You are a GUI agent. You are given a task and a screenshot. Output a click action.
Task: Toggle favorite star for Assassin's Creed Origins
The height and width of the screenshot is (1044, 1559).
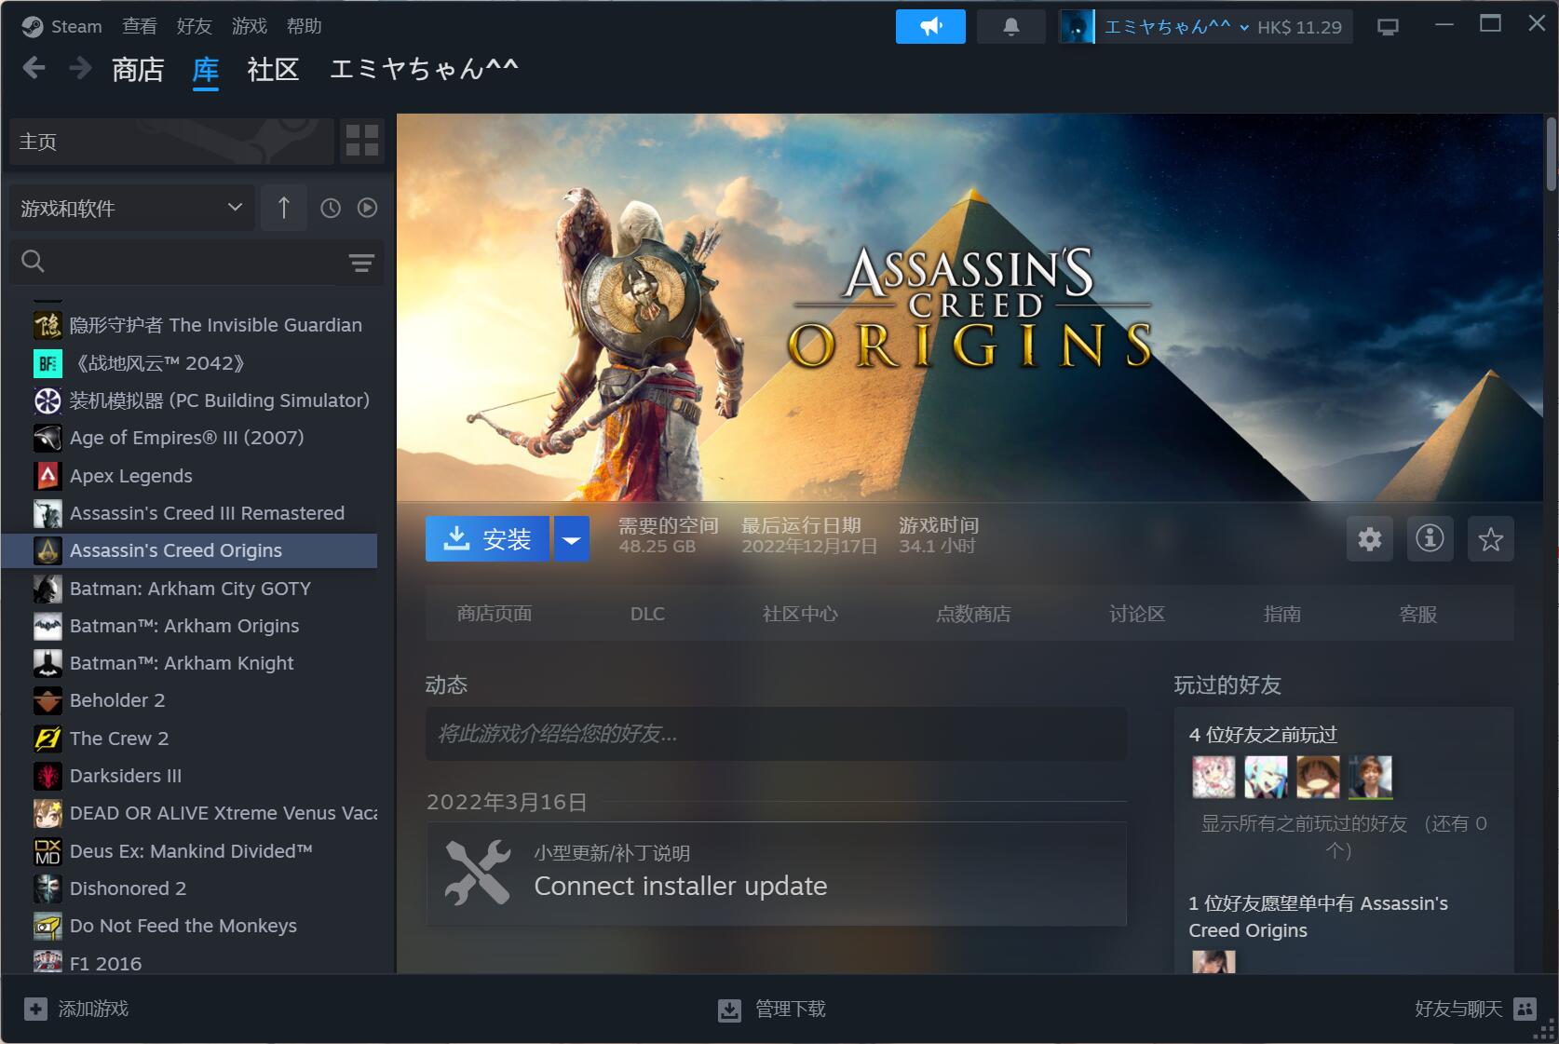(x=1490, y=539)
